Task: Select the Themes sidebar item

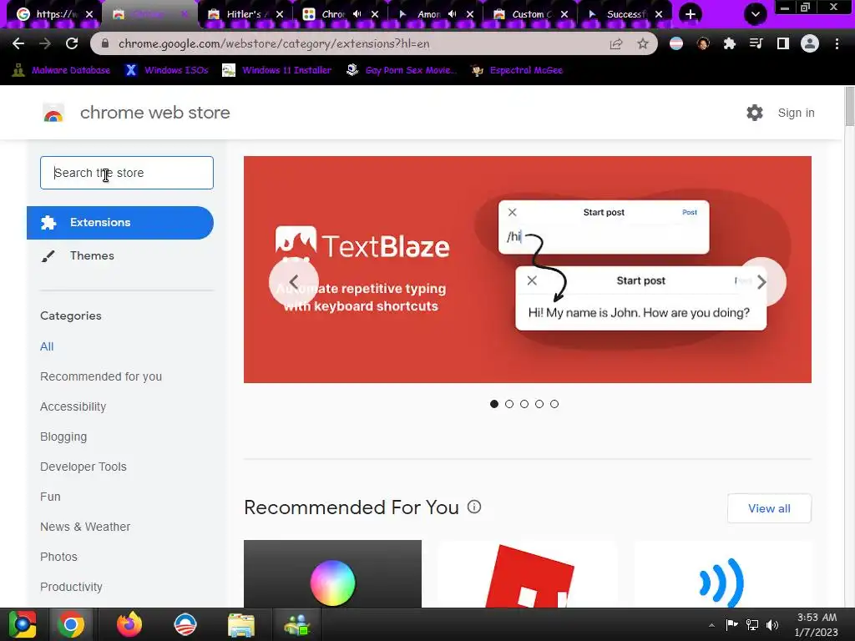Action: tap(120, 255)
